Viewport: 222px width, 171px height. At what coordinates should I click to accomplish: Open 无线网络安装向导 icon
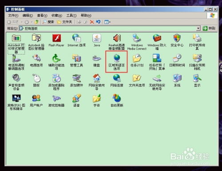(157, 78)
